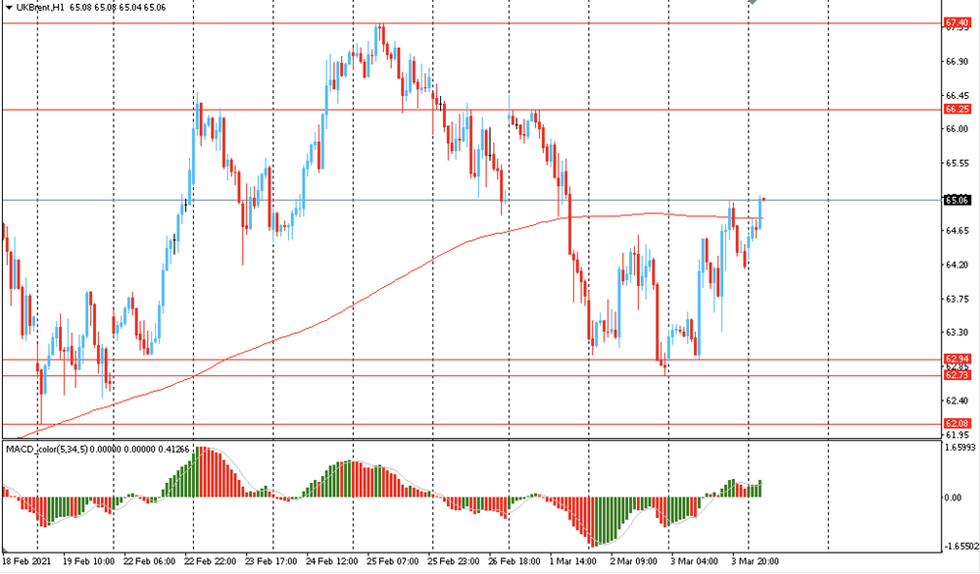Viewport: 980px width, 574px height.
Task: Click the 18 Feb 2021 date label
Action: click(25, 561)
